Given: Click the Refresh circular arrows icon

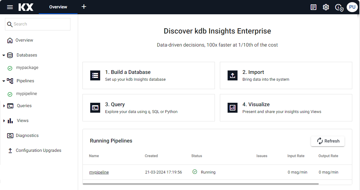Looking at the screenshot, I should click(x=320, y=141).
